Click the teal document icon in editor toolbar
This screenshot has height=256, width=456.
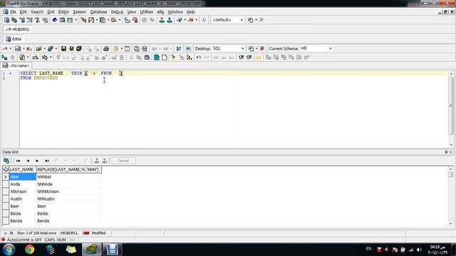point(157,58)
